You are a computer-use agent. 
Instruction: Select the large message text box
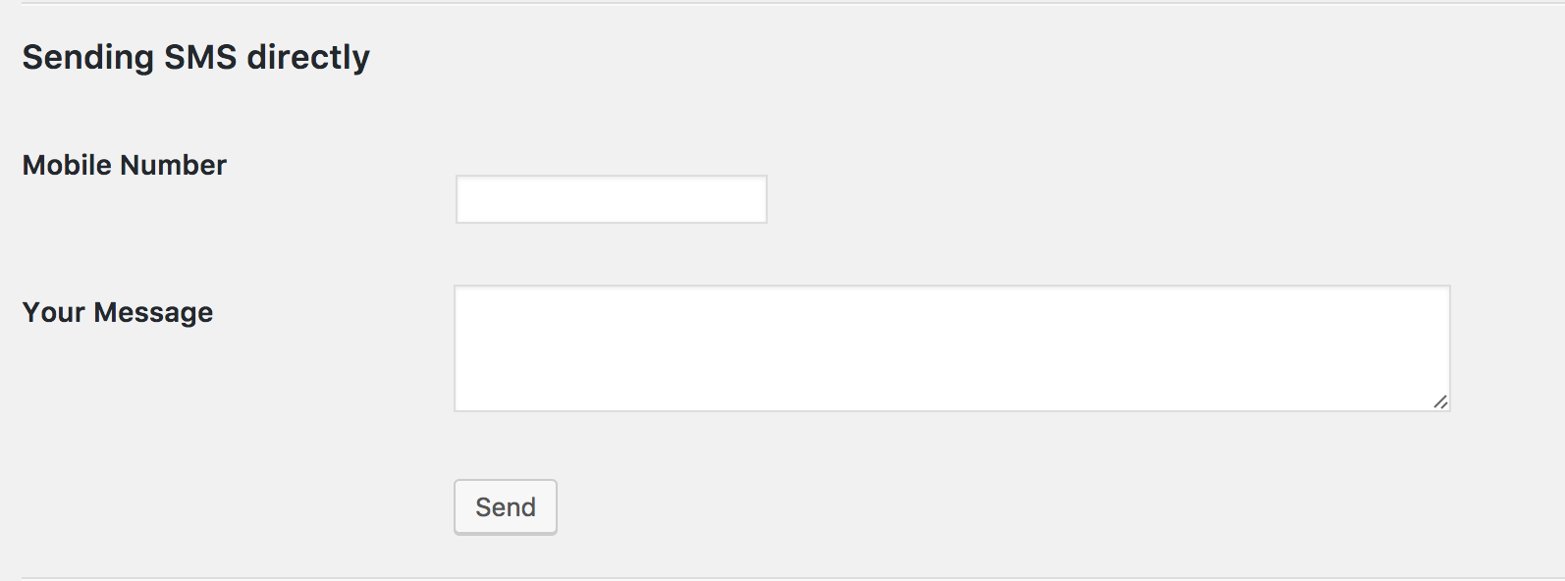[951, 348]
